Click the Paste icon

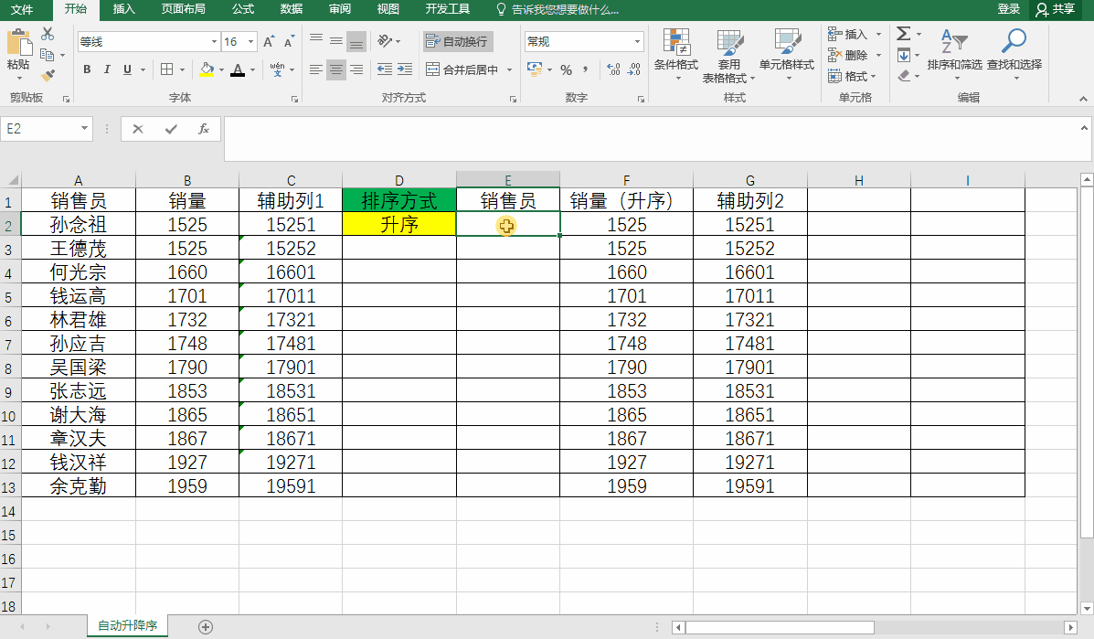coord(19,42)
